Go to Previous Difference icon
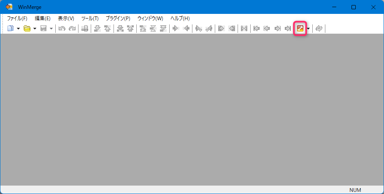Screen dimensions: 384x194 (108, 29)
